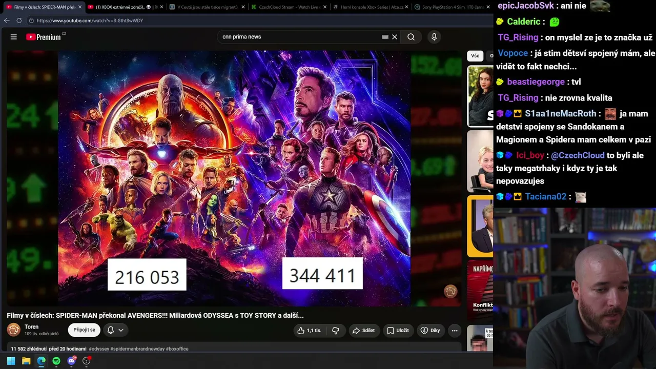Open recommended video with dark-haired woman thumbnail

tap(480, 96)
